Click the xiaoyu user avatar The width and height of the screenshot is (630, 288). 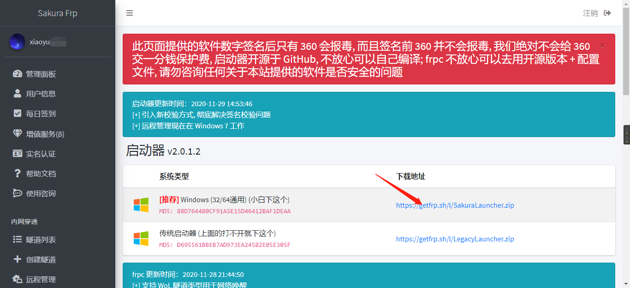point(18,42)
